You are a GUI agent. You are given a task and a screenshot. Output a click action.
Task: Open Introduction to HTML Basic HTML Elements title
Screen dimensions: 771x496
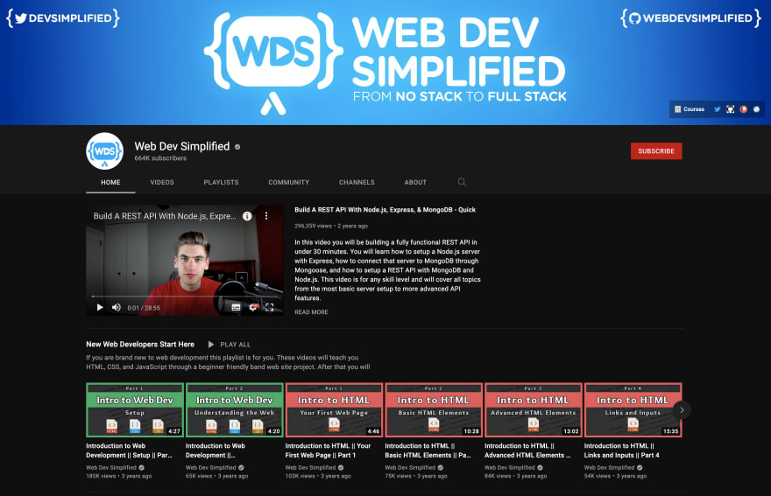[x=428, y=451]
